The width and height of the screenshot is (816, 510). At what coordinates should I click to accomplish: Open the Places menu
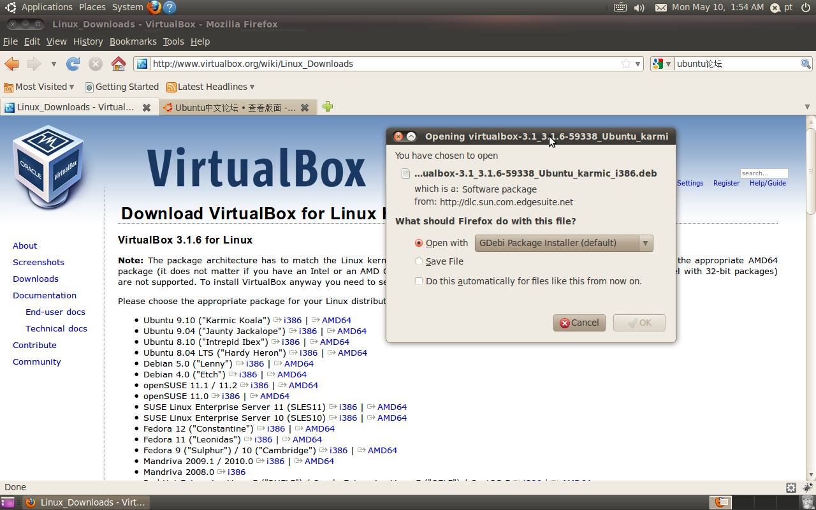(x=92, y=7)
